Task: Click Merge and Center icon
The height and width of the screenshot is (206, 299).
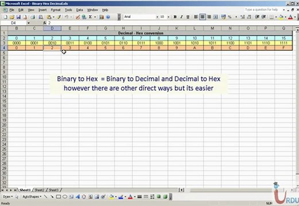Action: click(x=215, y=17)
